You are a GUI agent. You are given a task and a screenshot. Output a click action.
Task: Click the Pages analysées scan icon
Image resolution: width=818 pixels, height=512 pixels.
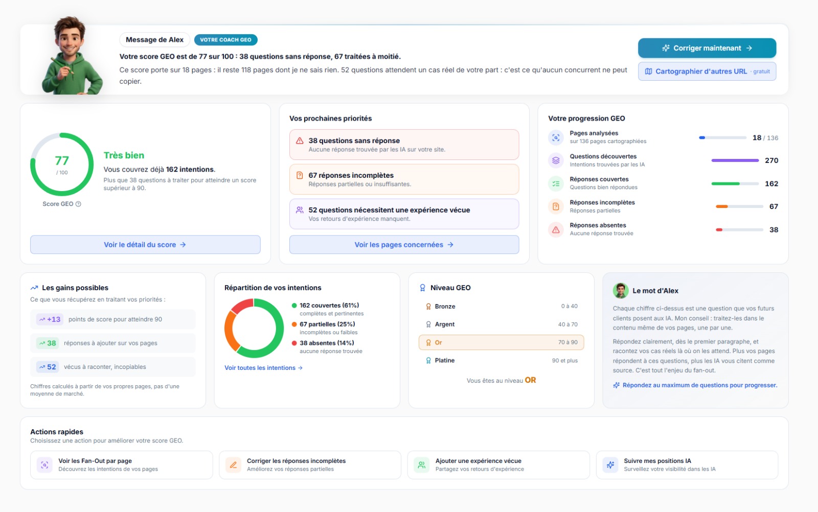click(556, 137)
